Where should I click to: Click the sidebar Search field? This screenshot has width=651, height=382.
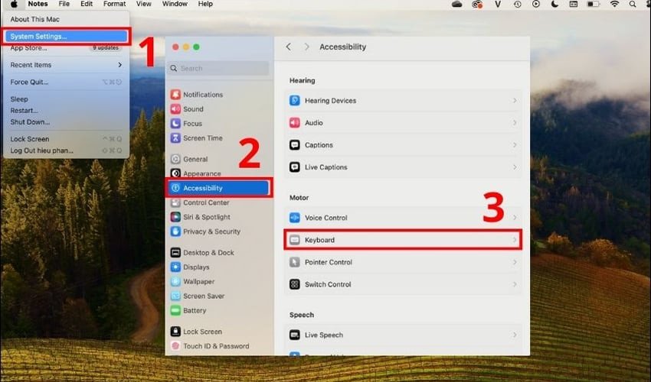click(x=218, y=68)
